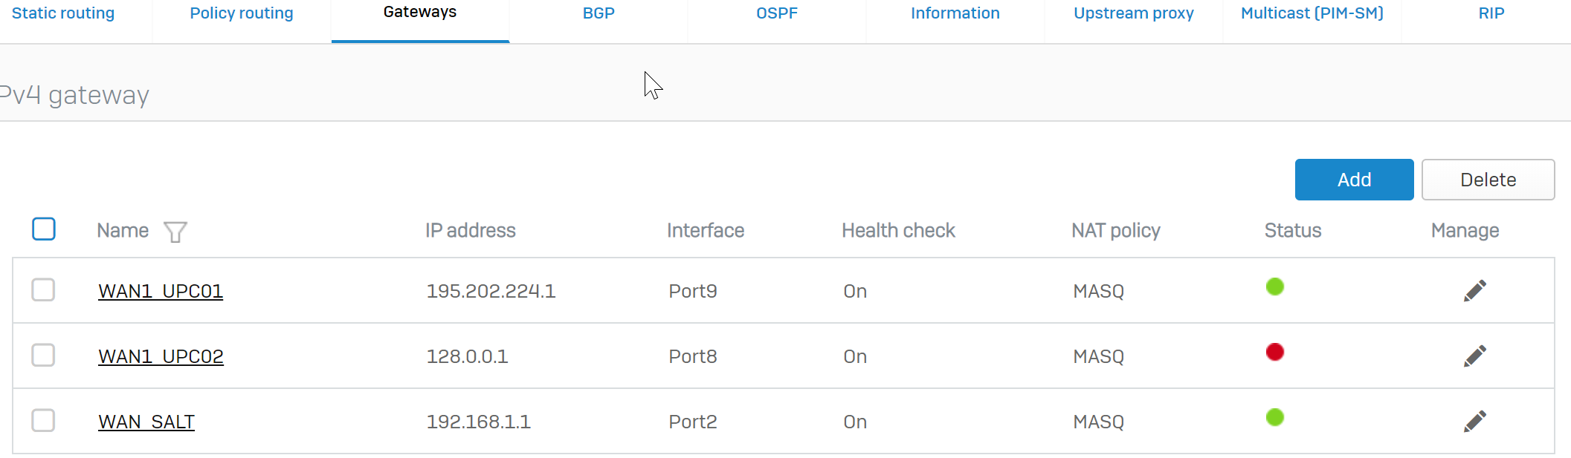Click the Port9 interface cell
The width and height of the screenshot is (1571, 458).
click(693, 291)
